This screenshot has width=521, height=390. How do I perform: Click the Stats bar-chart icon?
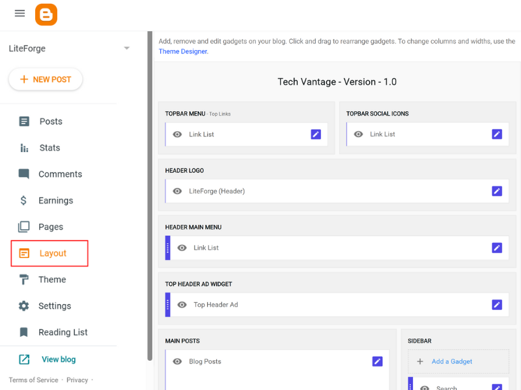[x=26, y=148]
